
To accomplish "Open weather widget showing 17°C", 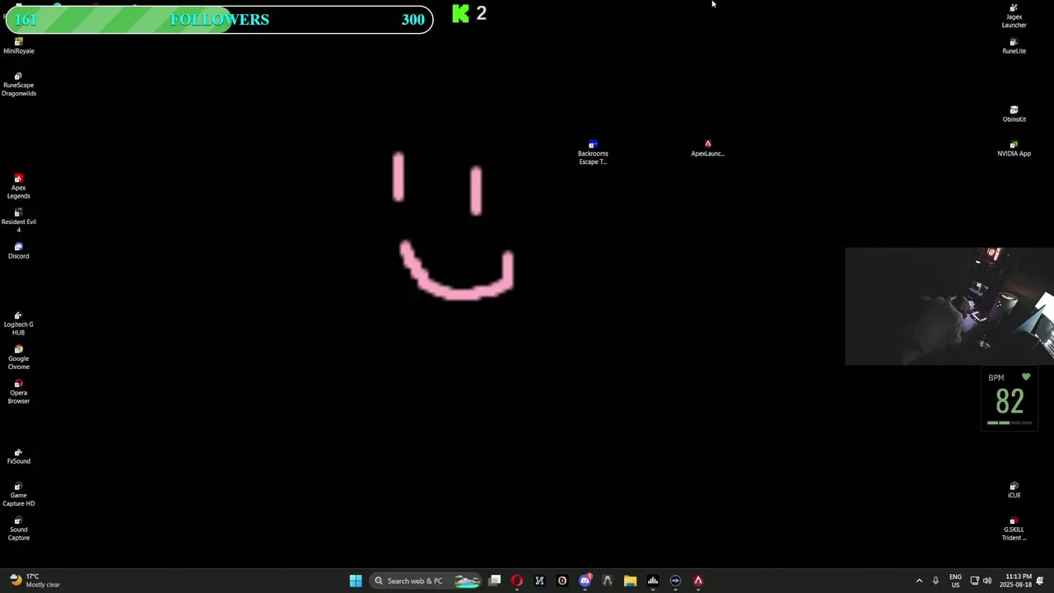I will coord(35,581).
